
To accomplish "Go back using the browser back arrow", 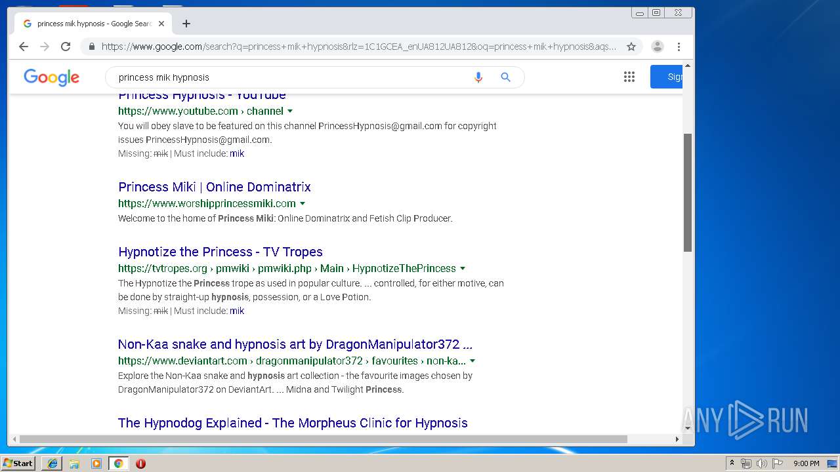I will 24,47.
